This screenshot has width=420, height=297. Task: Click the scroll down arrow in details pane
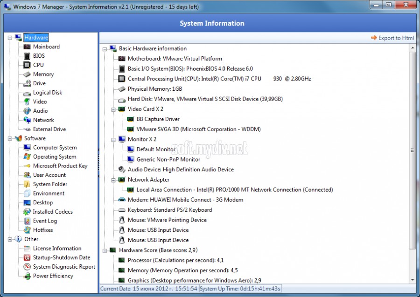click(412, 280)
